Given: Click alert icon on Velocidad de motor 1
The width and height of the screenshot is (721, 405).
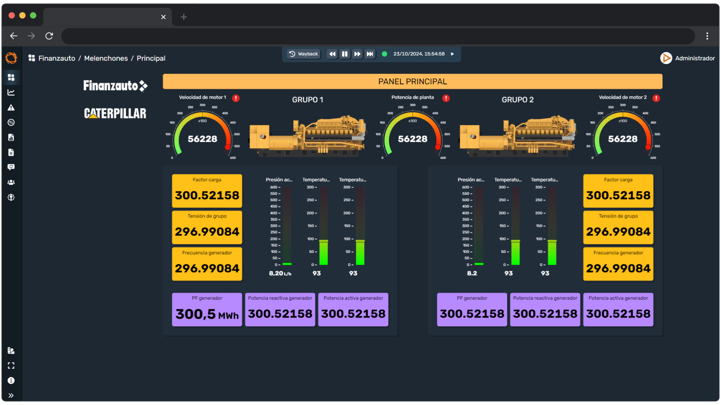Looking at the screenshot, I should [236, 98].
